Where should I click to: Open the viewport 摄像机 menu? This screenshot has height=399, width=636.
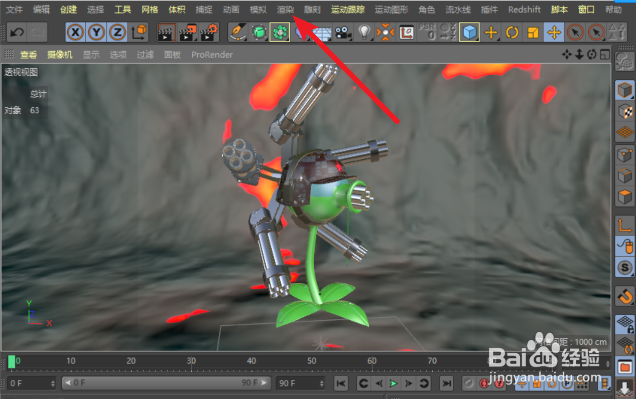coord(60,55)
